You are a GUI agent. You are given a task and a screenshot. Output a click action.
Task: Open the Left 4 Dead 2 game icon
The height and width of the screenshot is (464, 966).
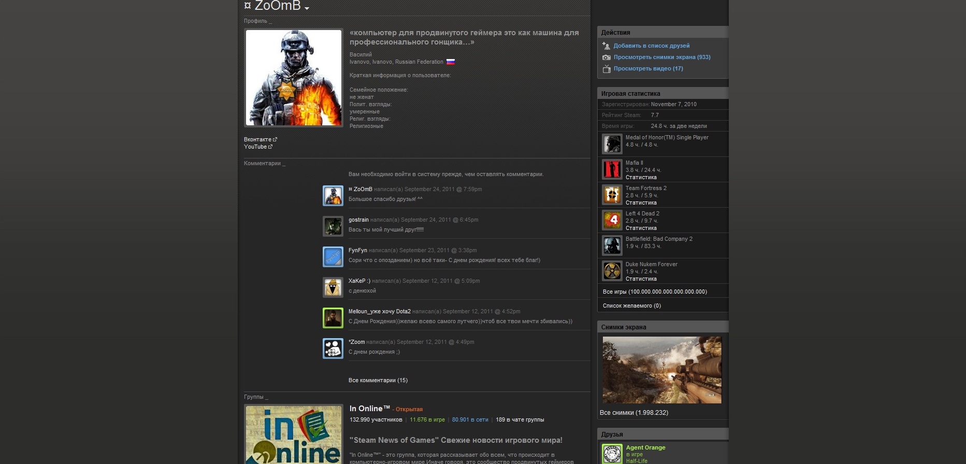pos(612,220)
